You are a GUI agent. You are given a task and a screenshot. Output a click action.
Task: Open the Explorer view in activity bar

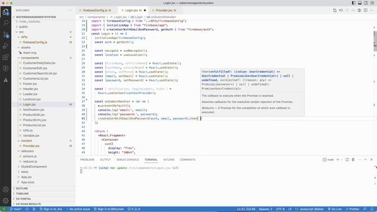pos(5,12)
